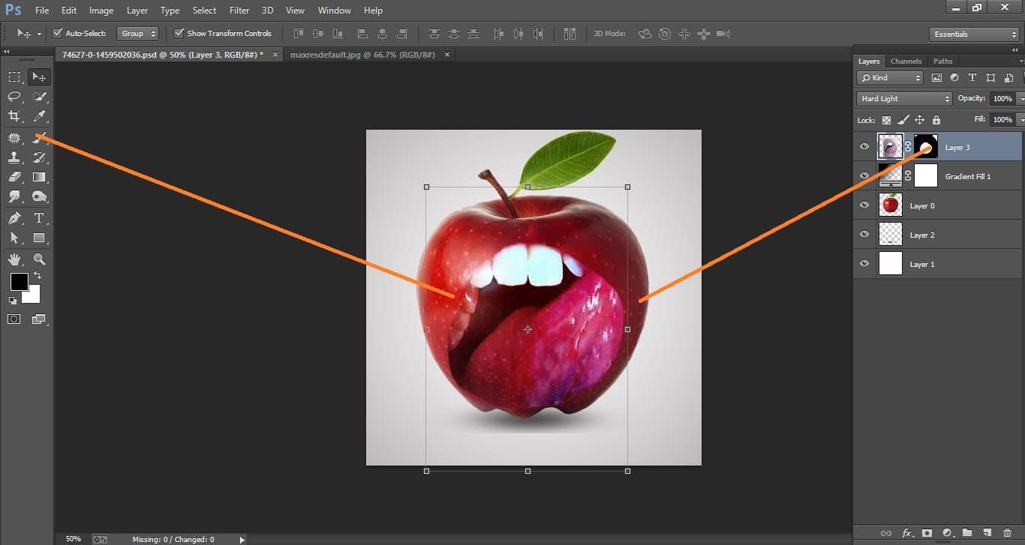
Task: Disable the Auto-Select checkbox
Action: point(57,33)
